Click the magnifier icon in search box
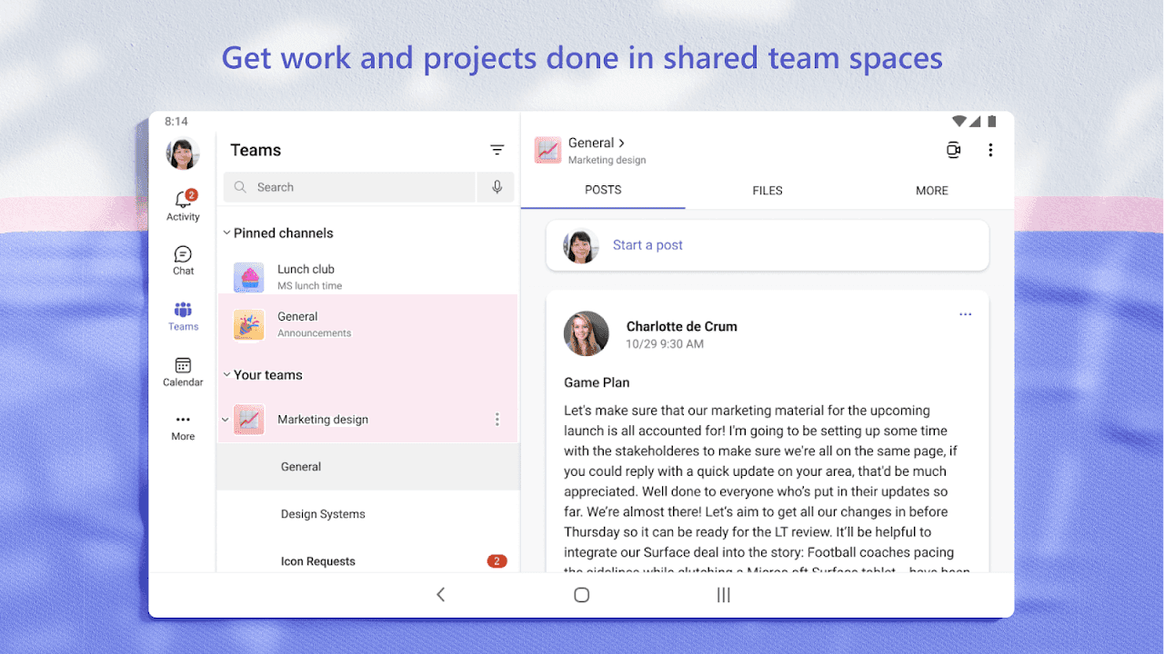The height and width of the screenshot is (654, 1164). coord(240,187)
